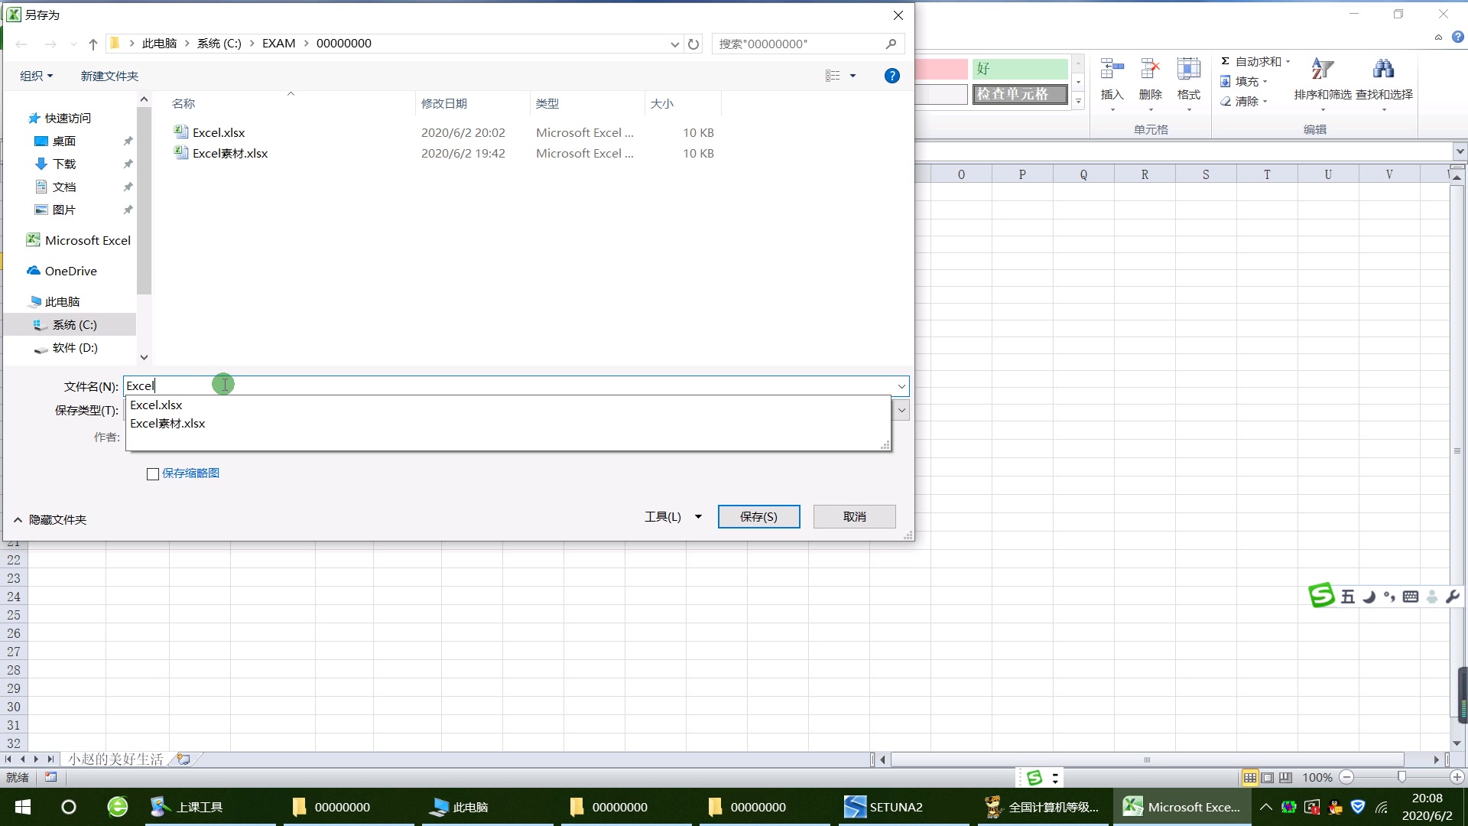The image size is (1468, 826).
Task: Click the AutoSum sigma icon
Action: coord(1225,61)
